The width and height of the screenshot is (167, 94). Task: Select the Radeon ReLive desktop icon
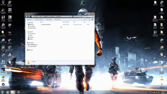click(155, 26)
